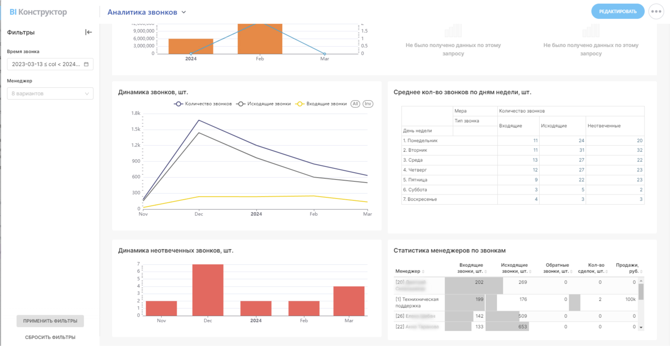Screen dimensions: 670x346
Task: Click orange 2024 bar in top chart
Action: click(x=191, y=46)
